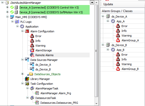The width and height of the screenshot is (145, 106).
Task: Click the Application gear icon in device tree
Action: tap(22, 27)
